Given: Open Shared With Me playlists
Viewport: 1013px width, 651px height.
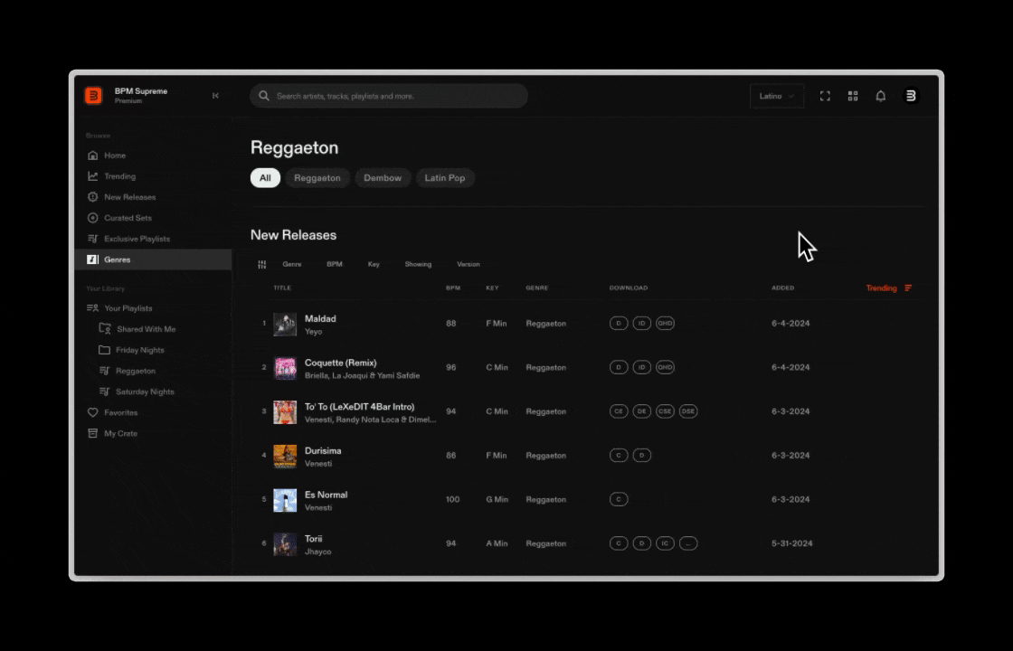Looking at the screenshot, I should [x=146, y=329].
